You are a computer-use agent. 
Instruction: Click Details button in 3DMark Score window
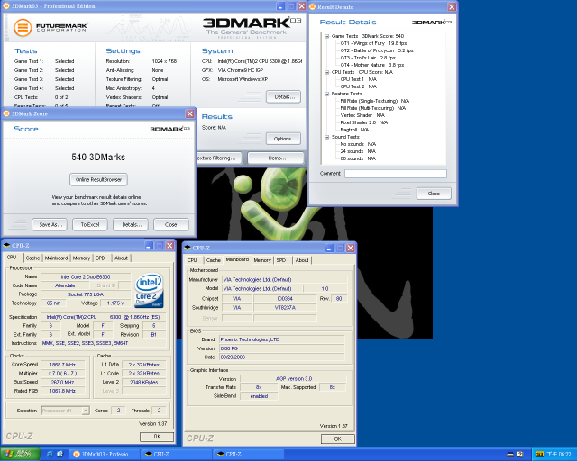(x=131, y=224)
